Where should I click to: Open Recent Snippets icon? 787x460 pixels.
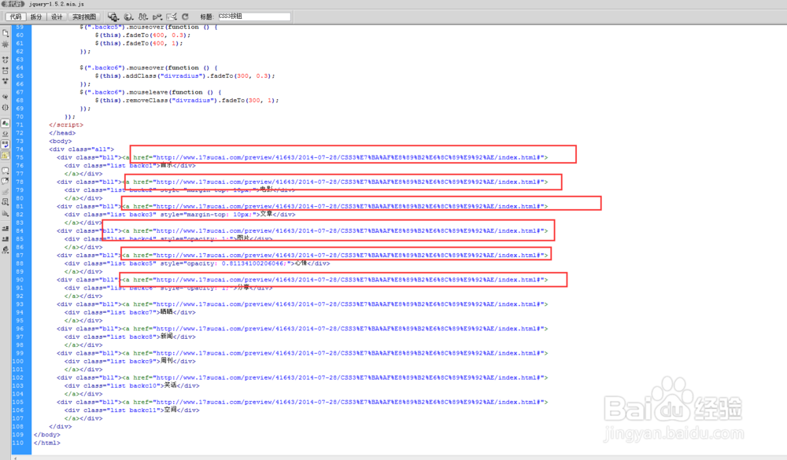pyautogui.click(x=6, y=203)
